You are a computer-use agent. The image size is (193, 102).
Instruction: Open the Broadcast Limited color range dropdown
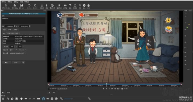click(x=18, y=53)
